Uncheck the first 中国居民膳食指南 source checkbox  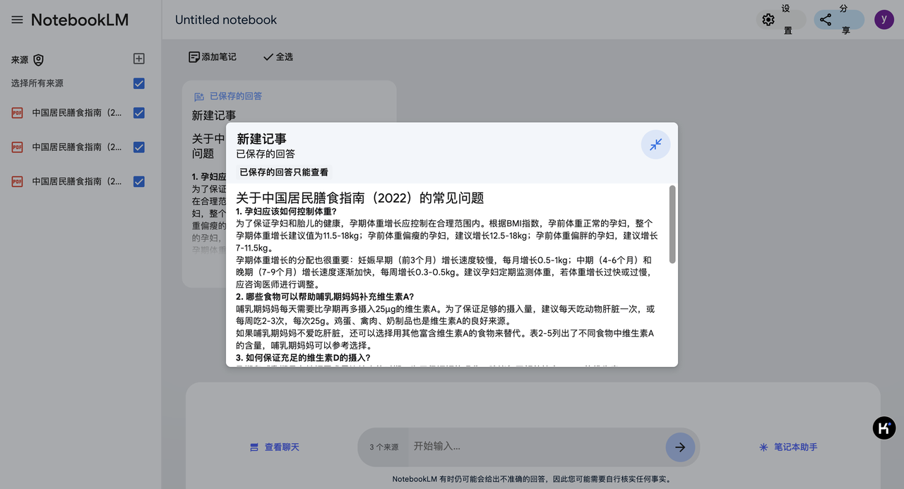139,113
